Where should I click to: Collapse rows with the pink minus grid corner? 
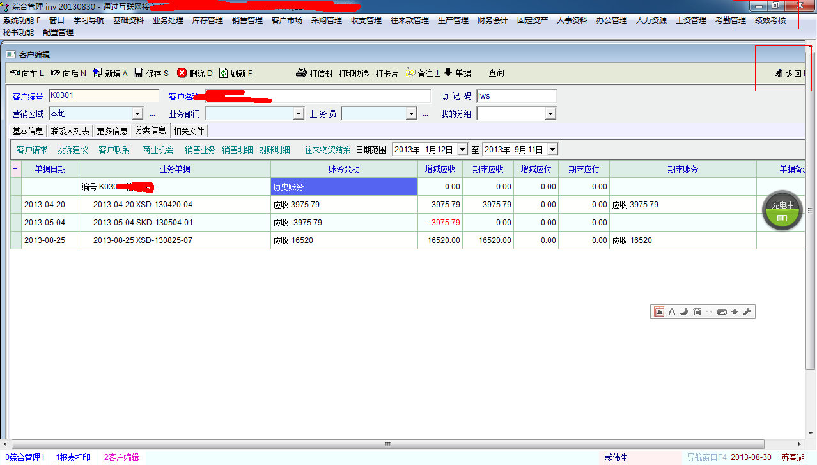pyautogui.click(x=15, y=169)
